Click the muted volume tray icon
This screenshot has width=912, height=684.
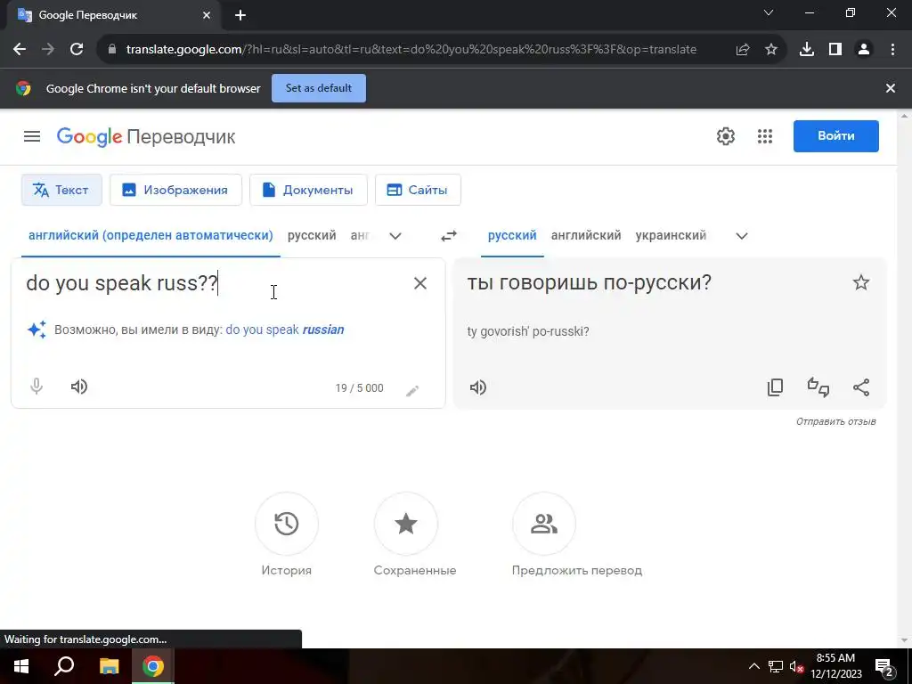click(x=796, y=666)
